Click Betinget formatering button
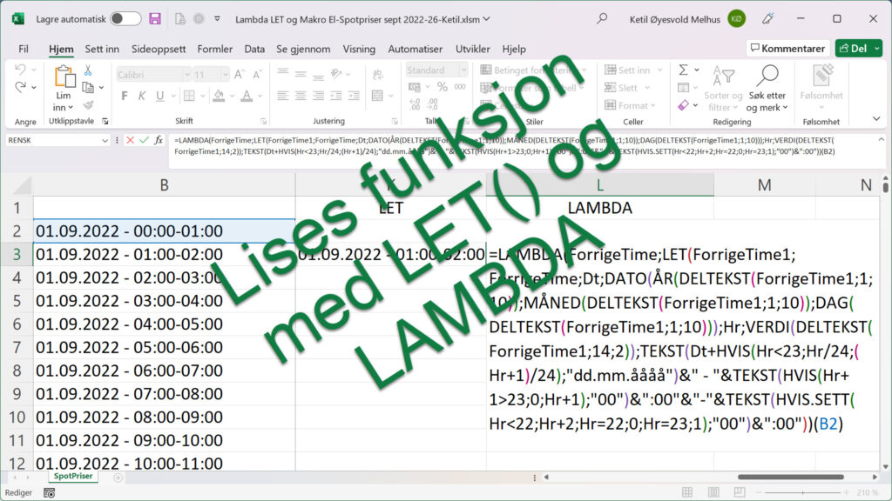 pyautogui.click(x=533, y=70)
